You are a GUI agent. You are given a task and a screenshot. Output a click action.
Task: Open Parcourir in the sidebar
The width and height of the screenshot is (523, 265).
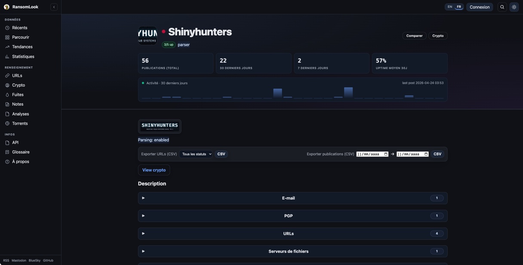pos(20,37)
